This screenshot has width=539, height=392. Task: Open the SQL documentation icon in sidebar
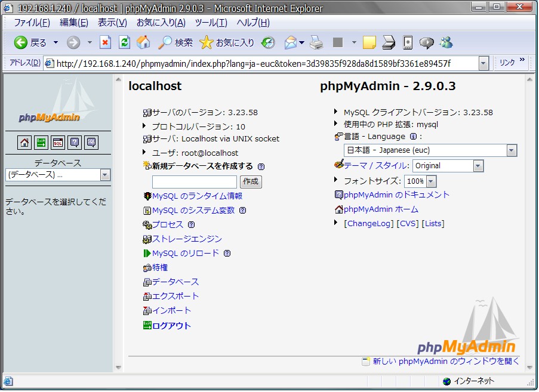pos(91,143)
